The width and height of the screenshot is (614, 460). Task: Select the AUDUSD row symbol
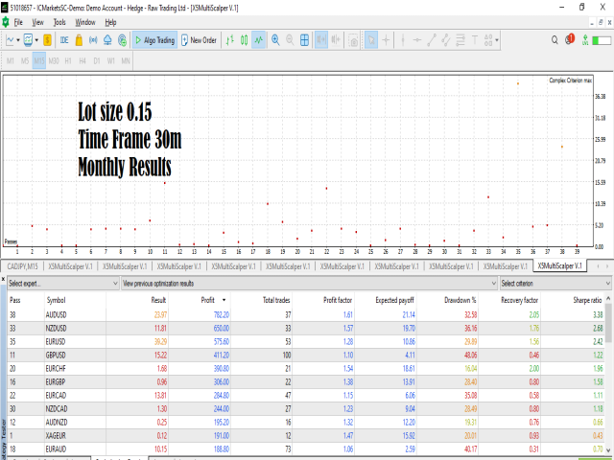[56, 314]
